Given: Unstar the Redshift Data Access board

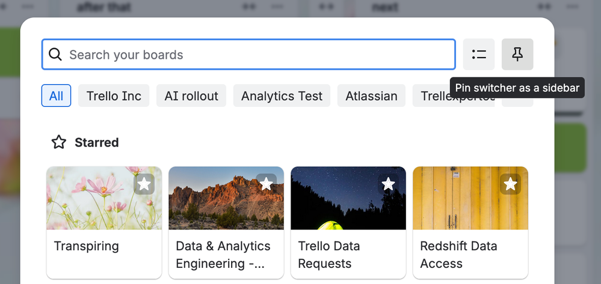Looking at the screenshot, I should click(510, 184).
